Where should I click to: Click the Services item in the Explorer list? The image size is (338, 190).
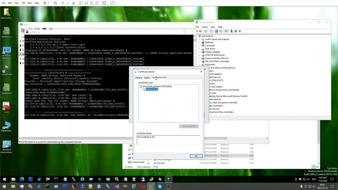(161, 163)
